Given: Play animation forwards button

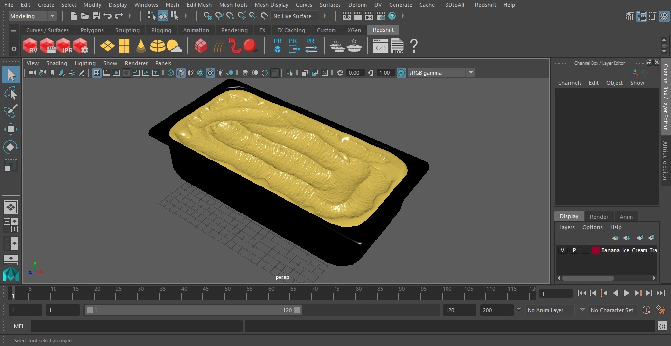Looking at the screenshot, I should 626,293.
